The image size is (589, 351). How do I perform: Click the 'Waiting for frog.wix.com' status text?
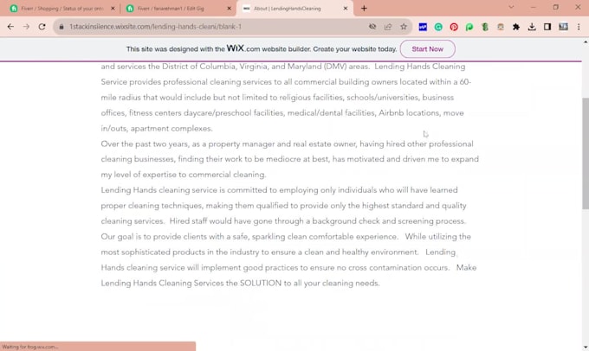coord(30,347)
